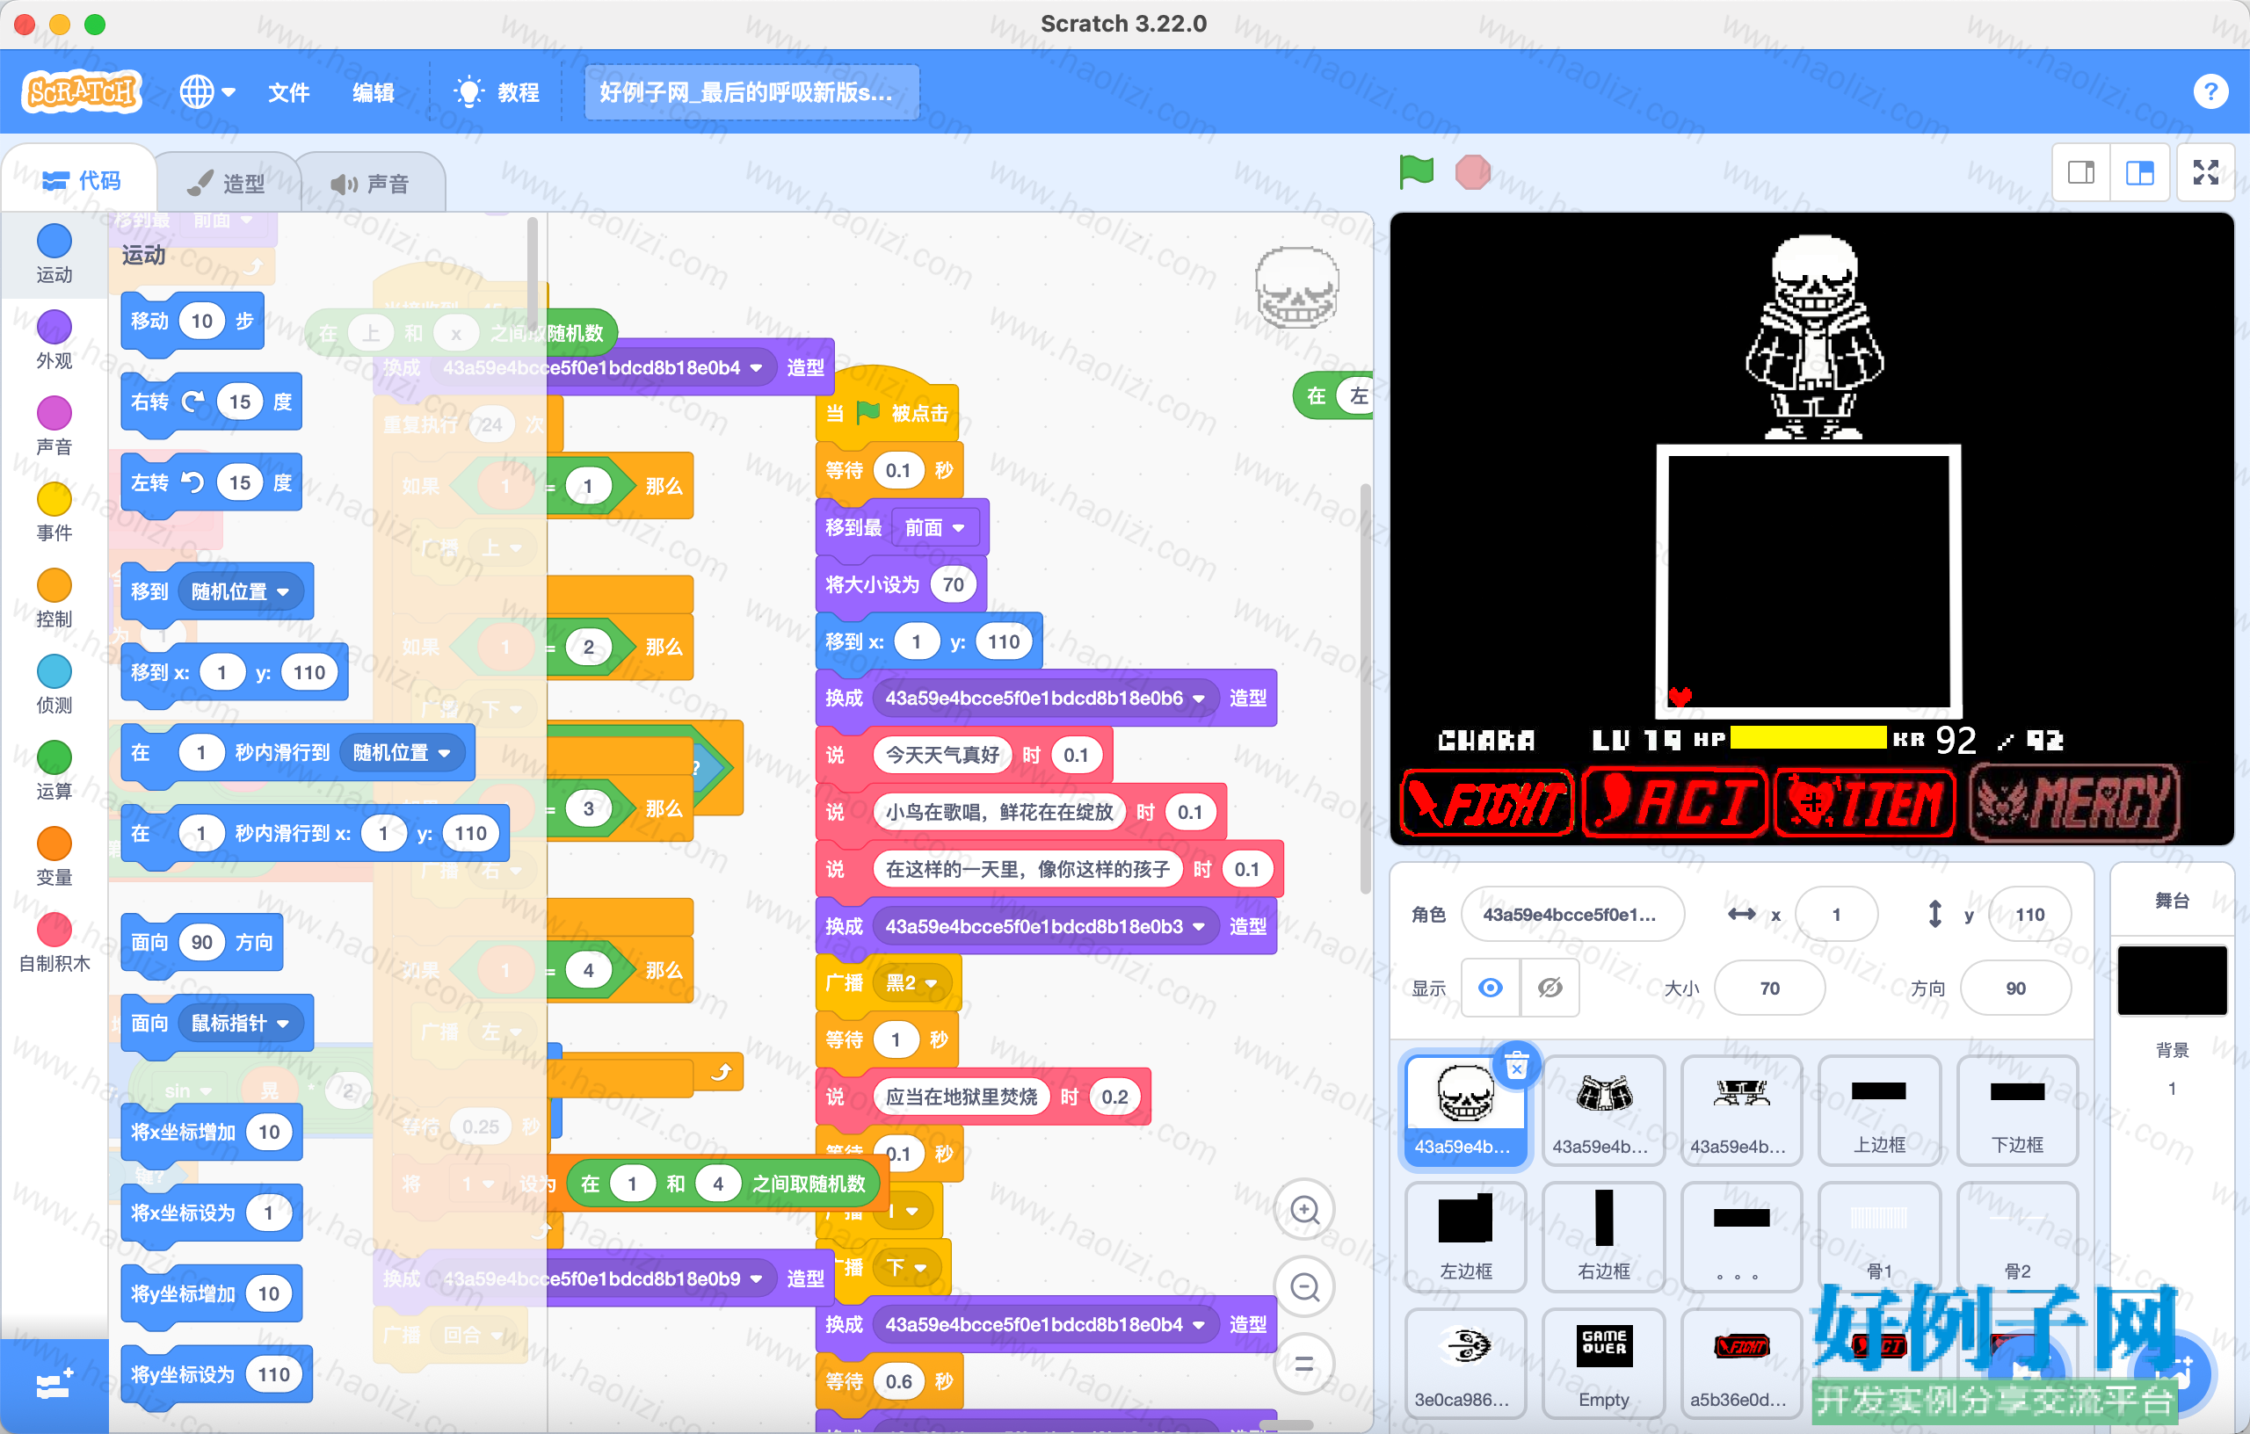Select the 运算 operators block category
The width and height of the screenshot is (2250, 1434).
click(54, 771)
